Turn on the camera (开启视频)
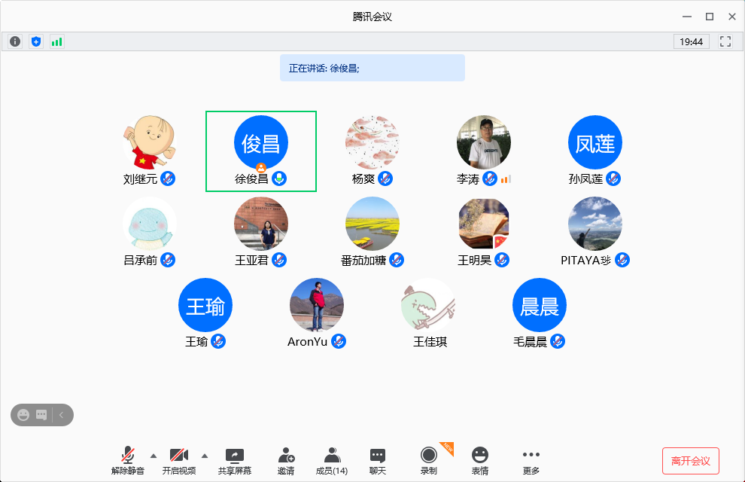The width and height of the screenshot is (745, 482). coord(179,460)
